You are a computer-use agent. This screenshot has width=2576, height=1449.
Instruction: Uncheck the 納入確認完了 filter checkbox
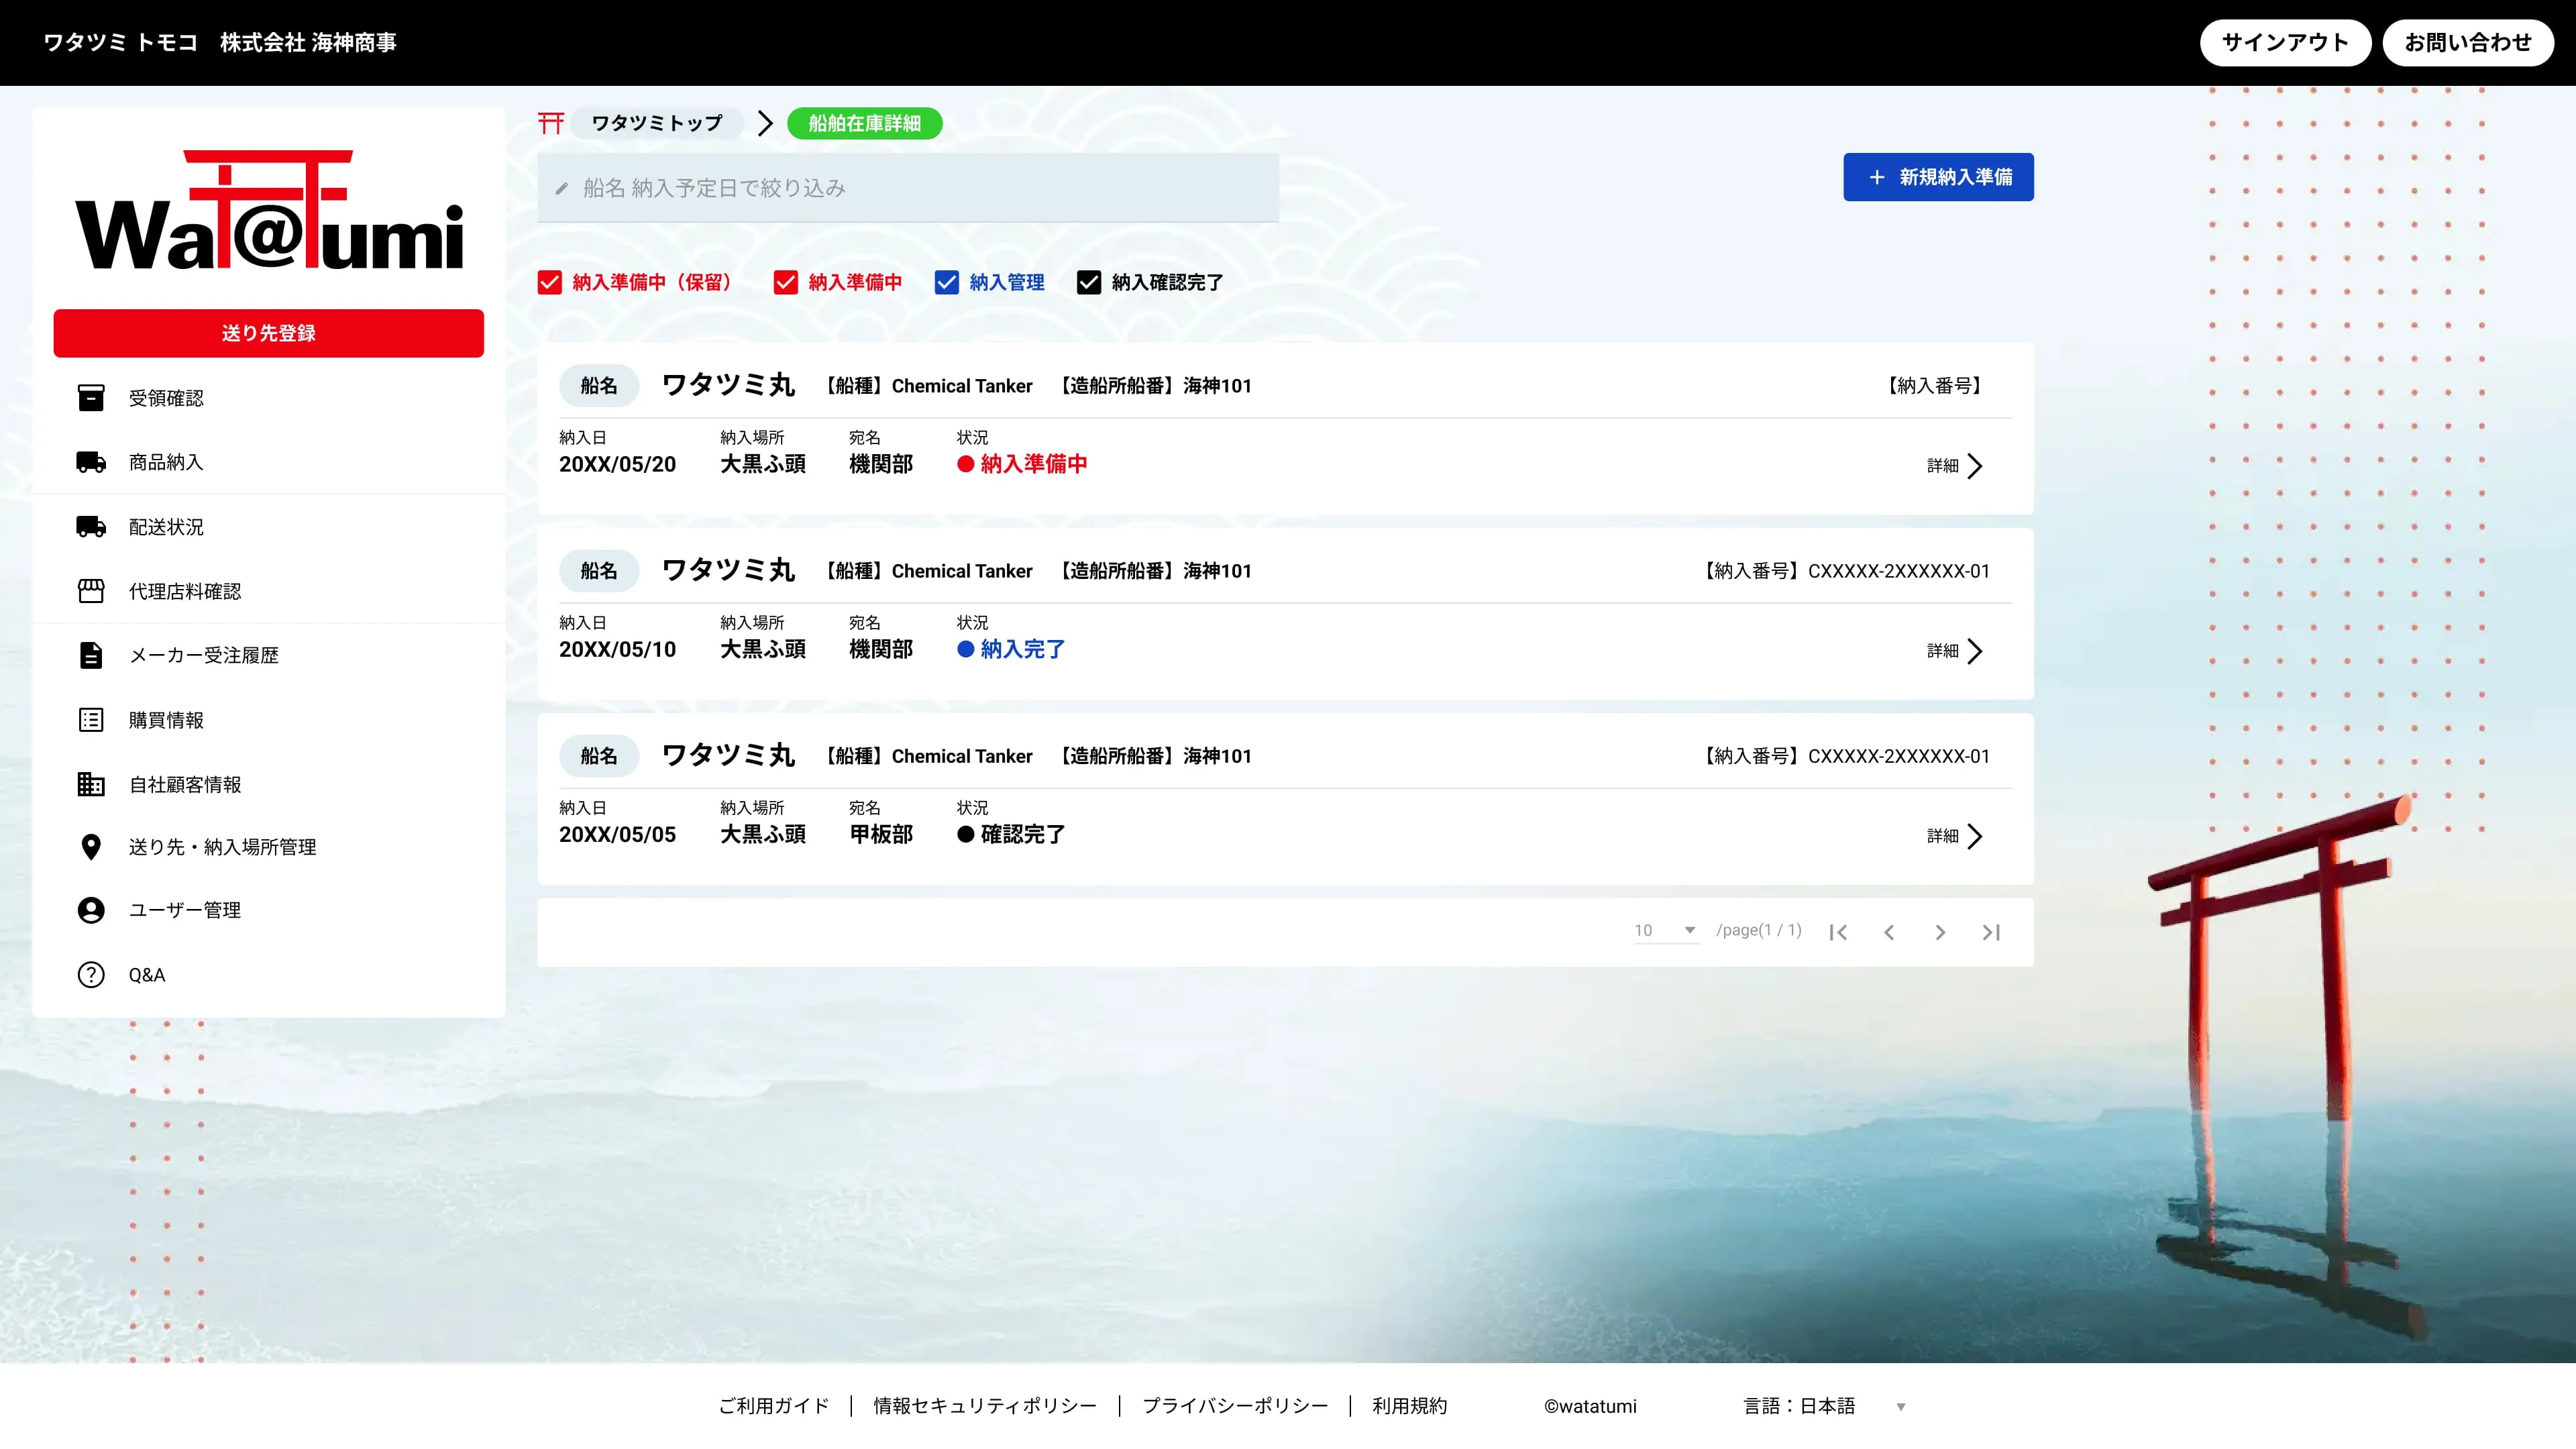[1089, 283]
